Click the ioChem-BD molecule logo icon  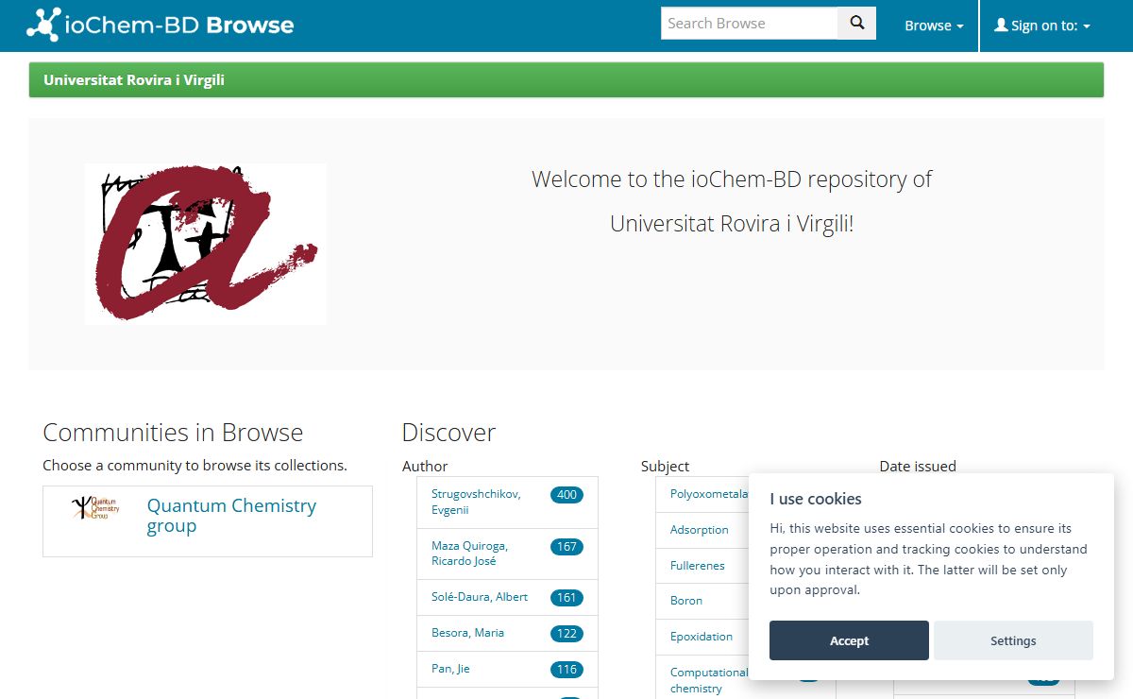coord(43,25)
